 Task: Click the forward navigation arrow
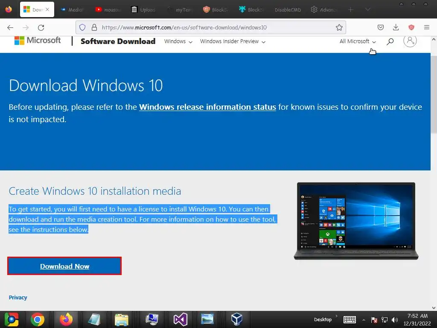(x=26, y=27)
